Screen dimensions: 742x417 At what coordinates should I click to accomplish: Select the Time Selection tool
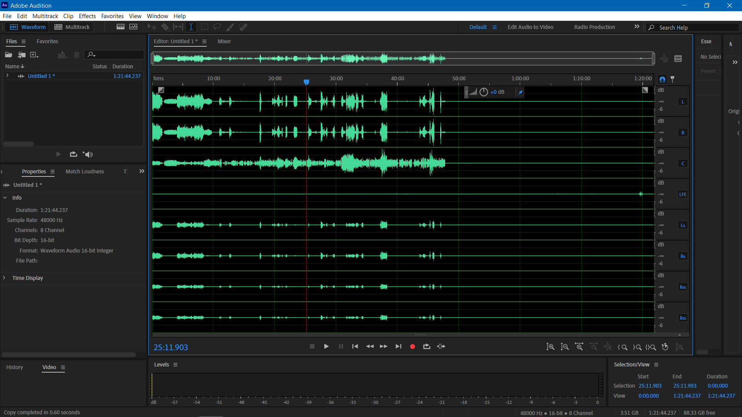click(x=191, y=27)
